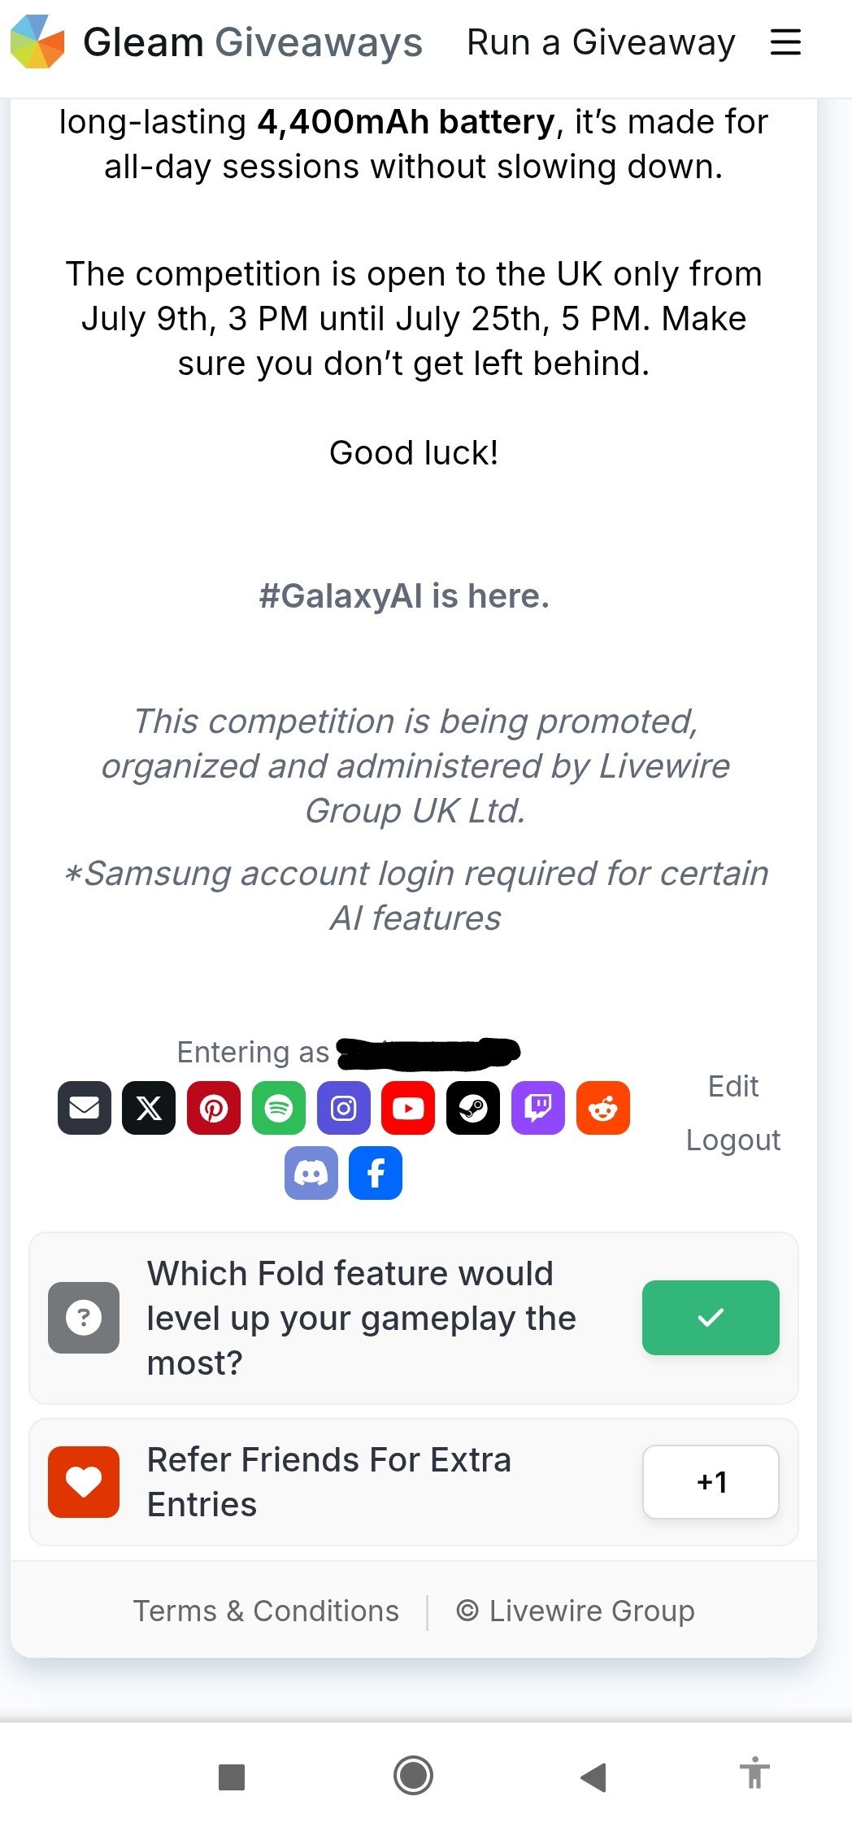Open Terms & Conditions link
Viewport: 852px width, 1827px height.
266,1611
